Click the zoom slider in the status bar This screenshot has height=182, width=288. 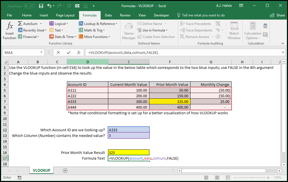pos(252,178)
